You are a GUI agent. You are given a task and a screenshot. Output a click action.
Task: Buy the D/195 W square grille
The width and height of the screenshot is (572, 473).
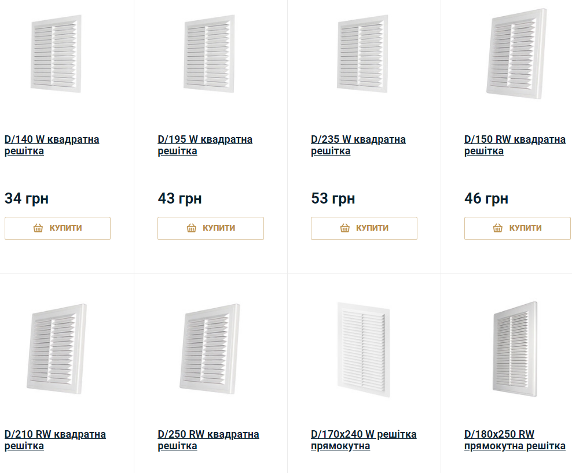point(211,228)
